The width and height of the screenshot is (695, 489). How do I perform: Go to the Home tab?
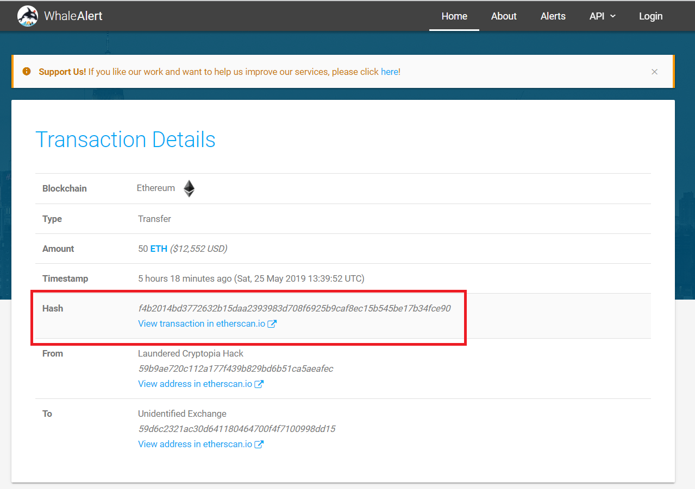point(454,16)
